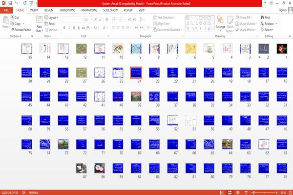
Task: Click the Cut scissors command
Action: (15, 18)
